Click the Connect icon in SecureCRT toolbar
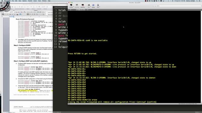Viewport: 202px width, 113px height. click(71, 6)
